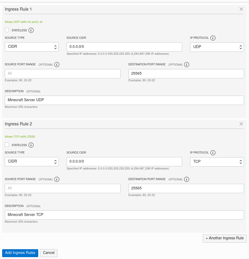This screenshot has height=259, width=249.
Task: Click Source Port Range info icon in Rule 2
Action: (x=57, y=179)
